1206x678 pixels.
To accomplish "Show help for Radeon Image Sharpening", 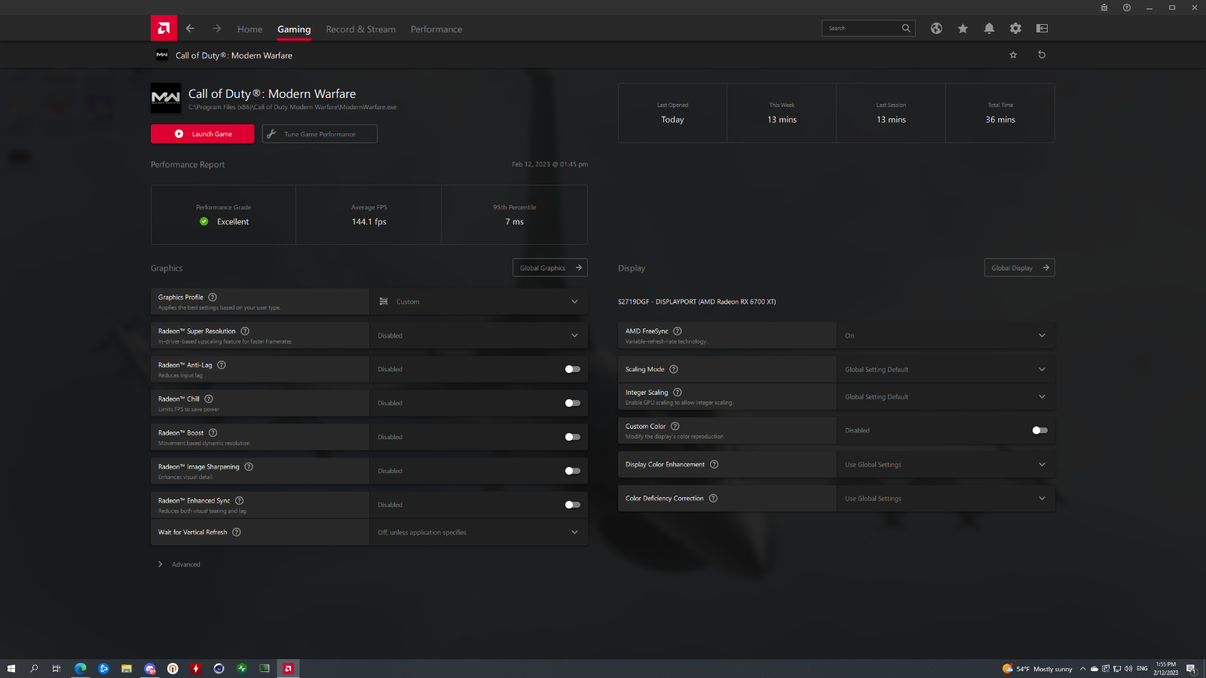I will click(x=249, y=467).
